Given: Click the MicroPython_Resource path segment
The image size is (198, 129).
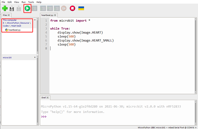Looking at the screenshot, I should [x=18, y=23].
